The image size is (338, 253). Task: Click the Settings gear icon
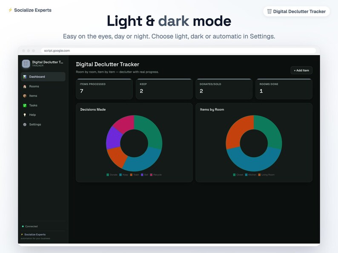(25, 124)
